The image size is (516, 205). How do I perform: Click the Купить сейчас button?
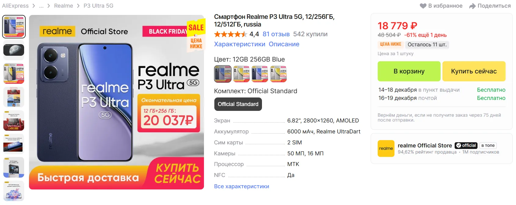(474, 71)
